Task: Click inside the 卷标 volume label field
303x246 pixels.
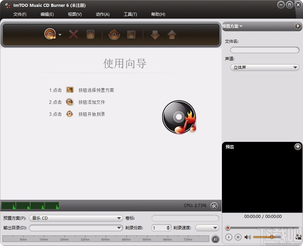Action: pos(185,218)
